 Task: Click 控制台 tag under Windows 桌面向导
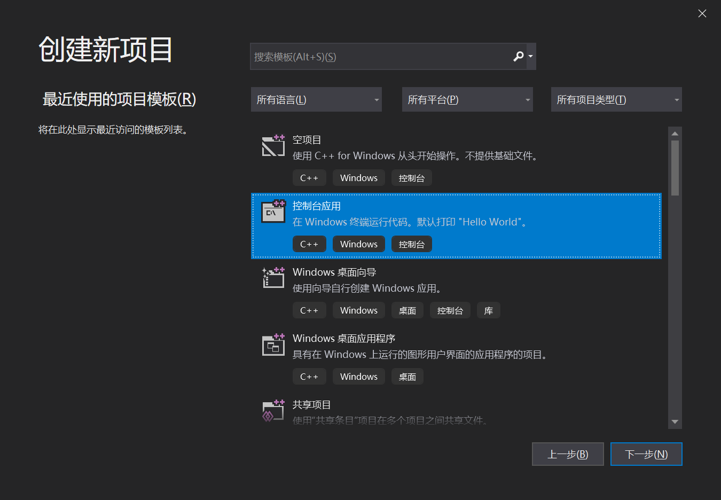click(450, 310)
